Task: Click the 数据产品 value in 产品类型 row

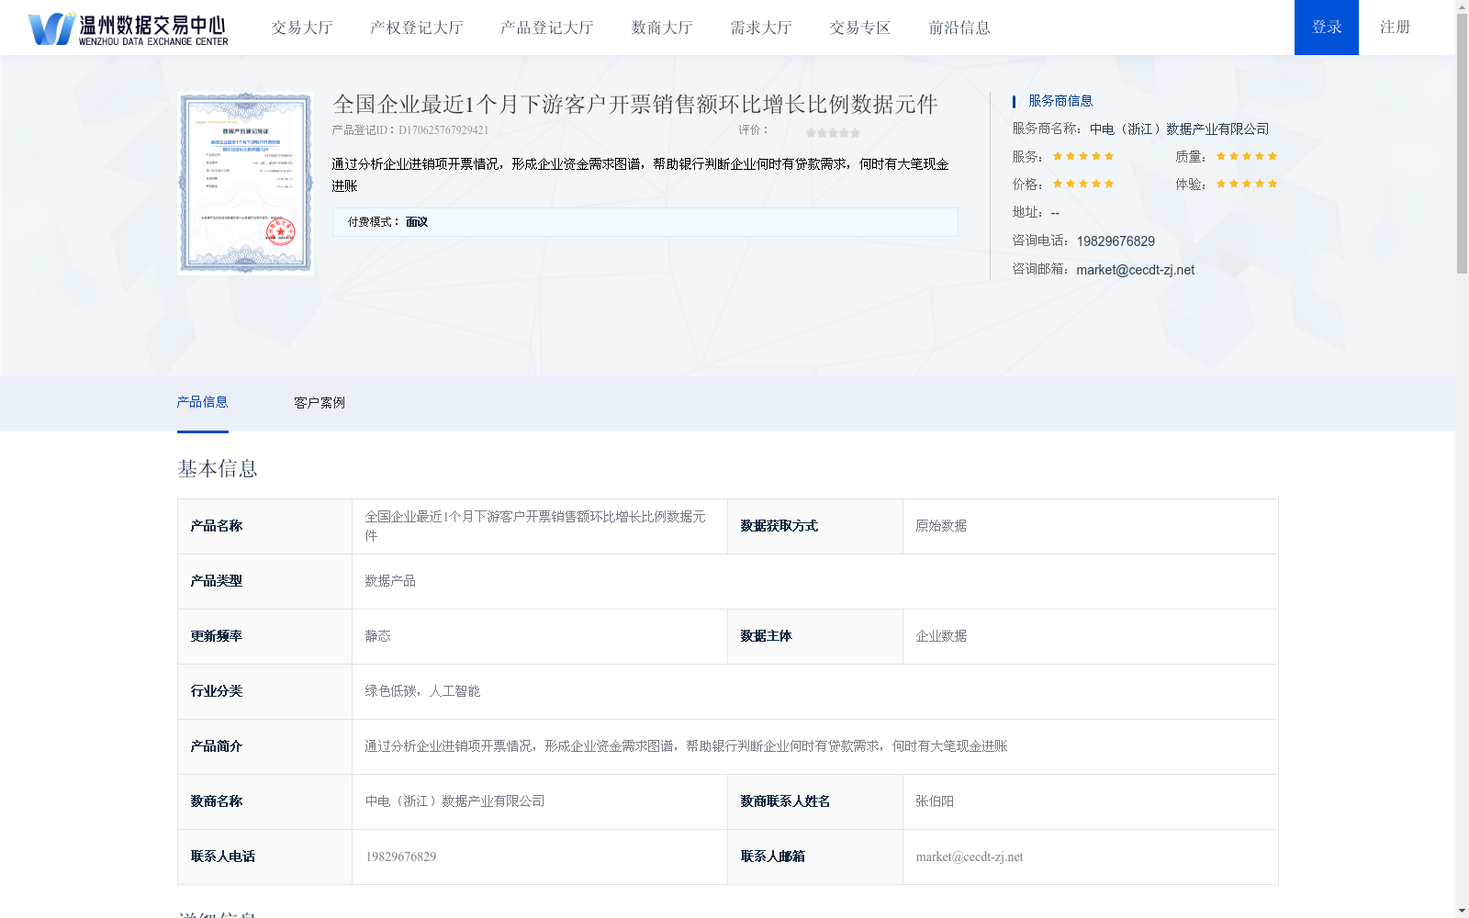Action: (x=390, y=581)
